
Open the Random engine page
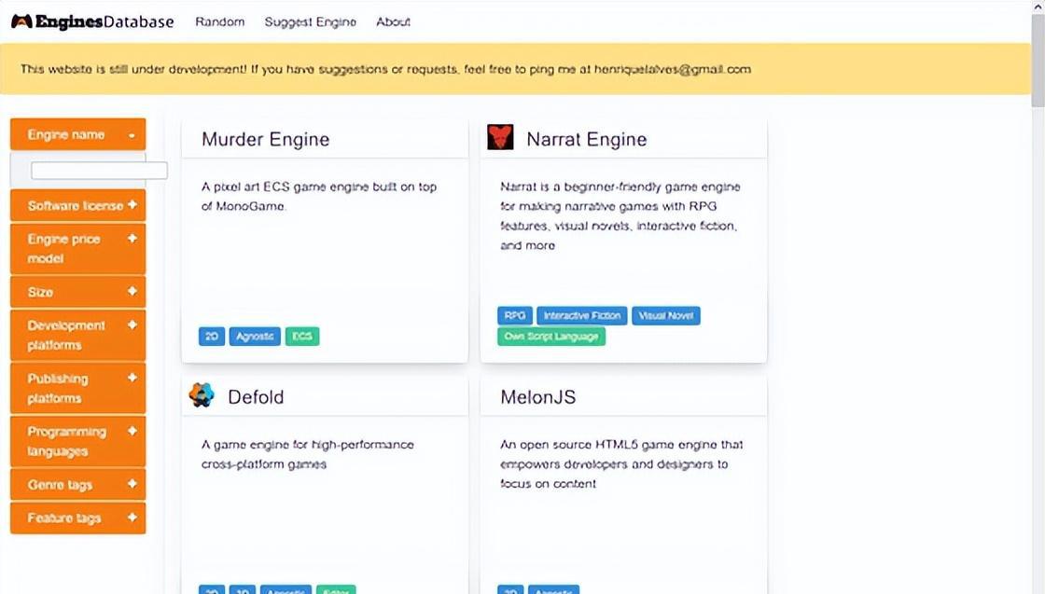pyautogui.click(x=220, y=22)
